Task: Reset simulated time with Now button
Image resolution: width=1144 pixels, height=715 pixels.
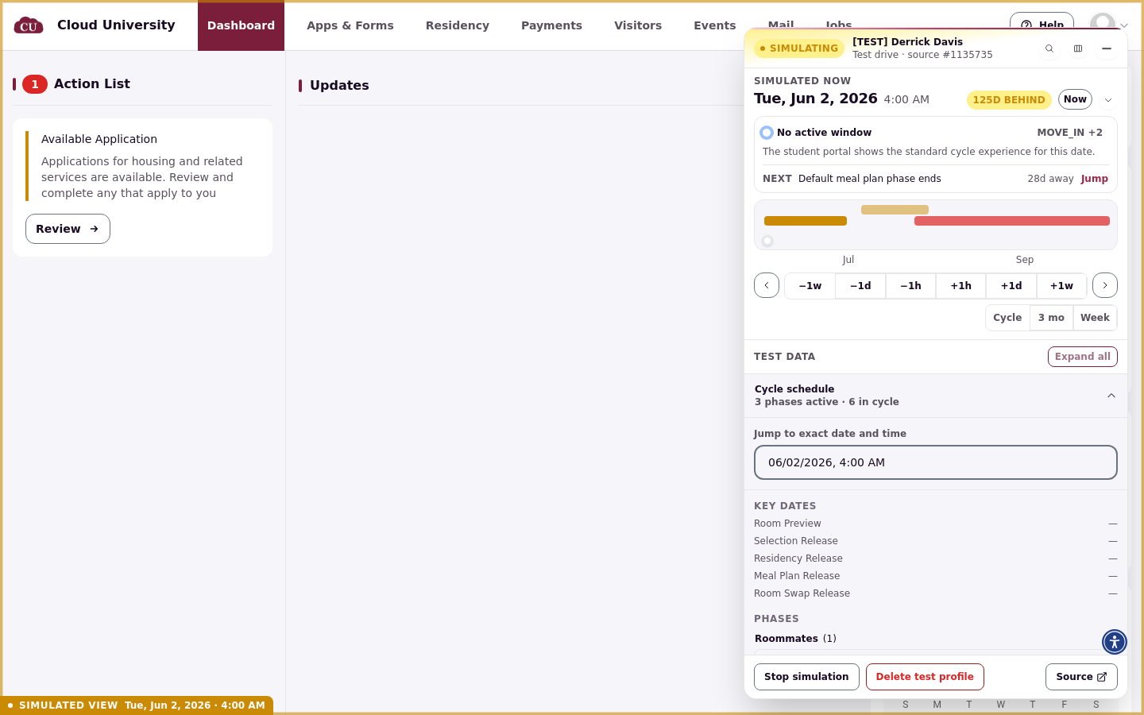Action: coord(1075,99)
